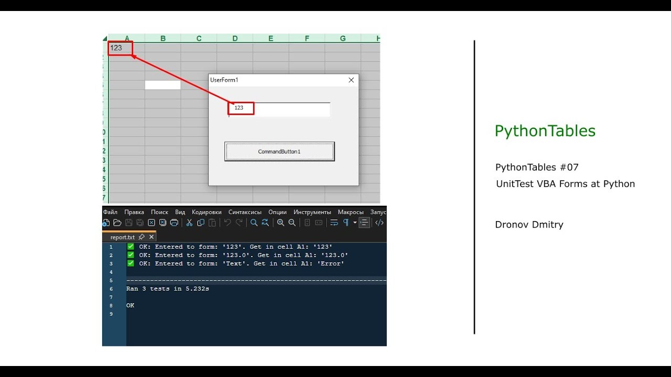This screenshot has height=377, width=671.
Task: Pin the report.txt tab
Action: coord(142,237)
